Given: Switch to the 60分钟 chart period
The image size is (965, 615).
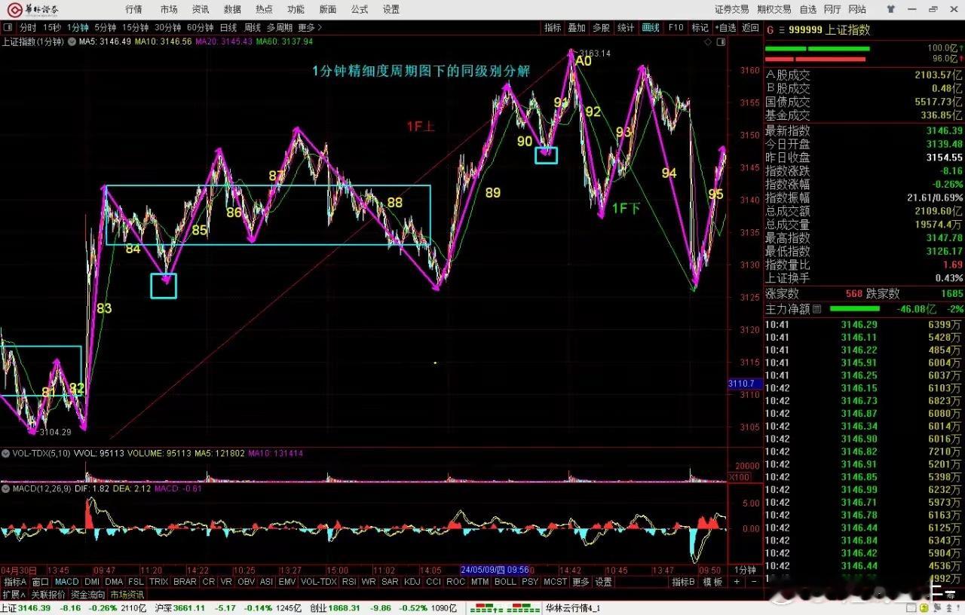Looking at the screenshot, I should tap(200, 28).
